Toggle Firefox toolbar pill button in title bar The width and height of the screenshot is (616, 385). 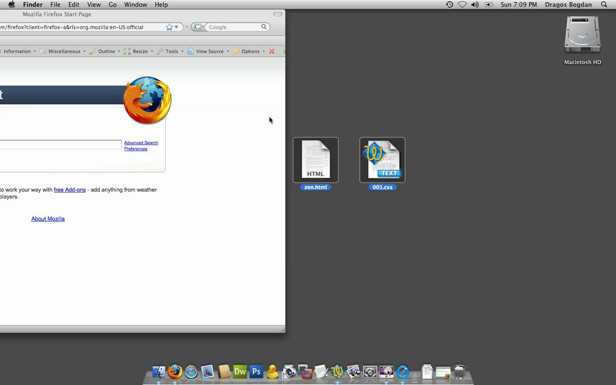pyautogui.click(x=278, y=14)
